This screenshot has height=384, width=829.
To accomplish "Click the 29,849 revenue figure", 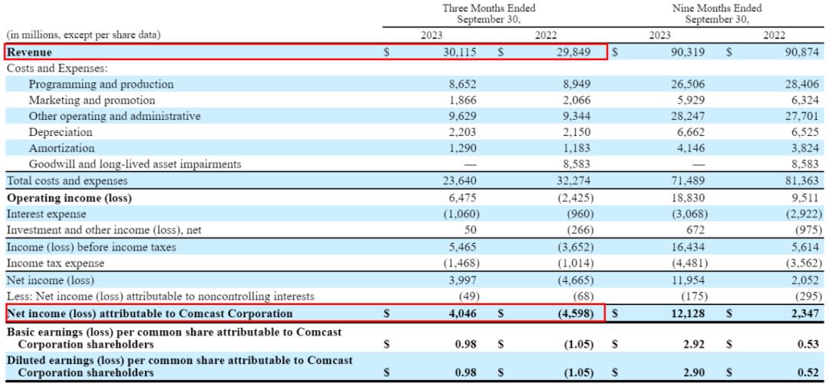I will [573, 52].
